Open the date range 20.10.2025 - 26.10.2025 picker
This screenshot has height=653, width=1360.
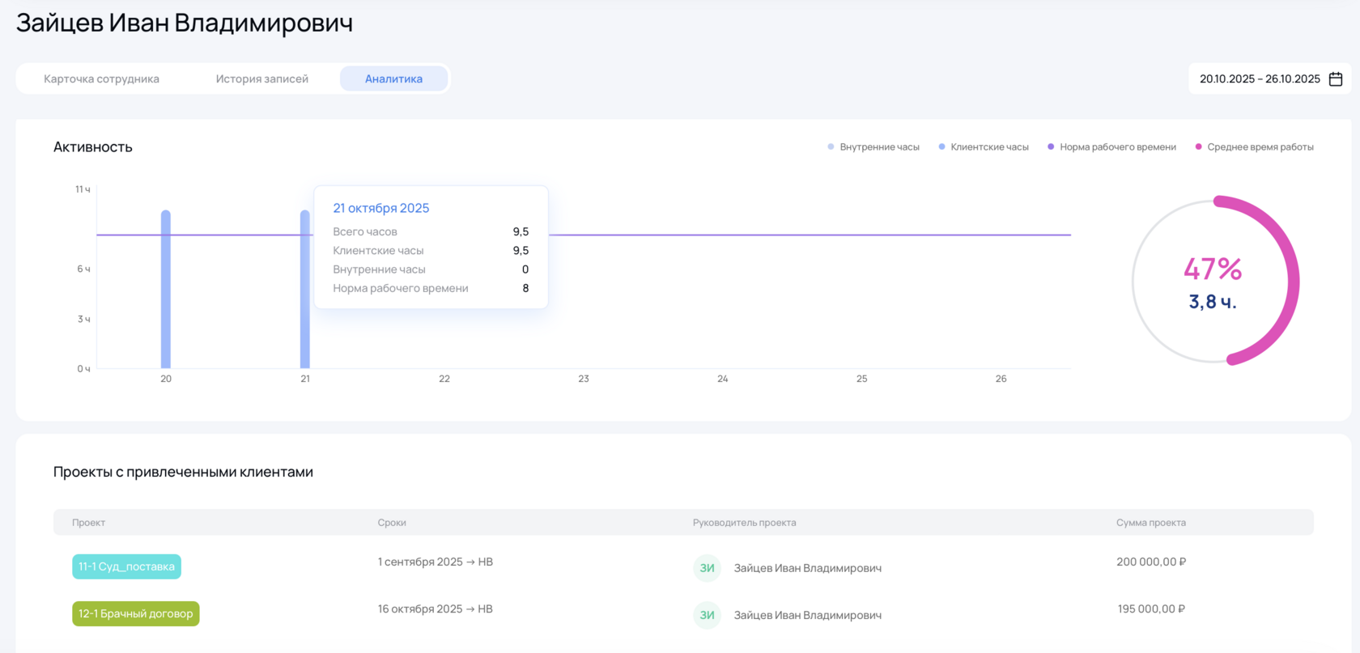pyautogui.click(x=1259, y=79)
